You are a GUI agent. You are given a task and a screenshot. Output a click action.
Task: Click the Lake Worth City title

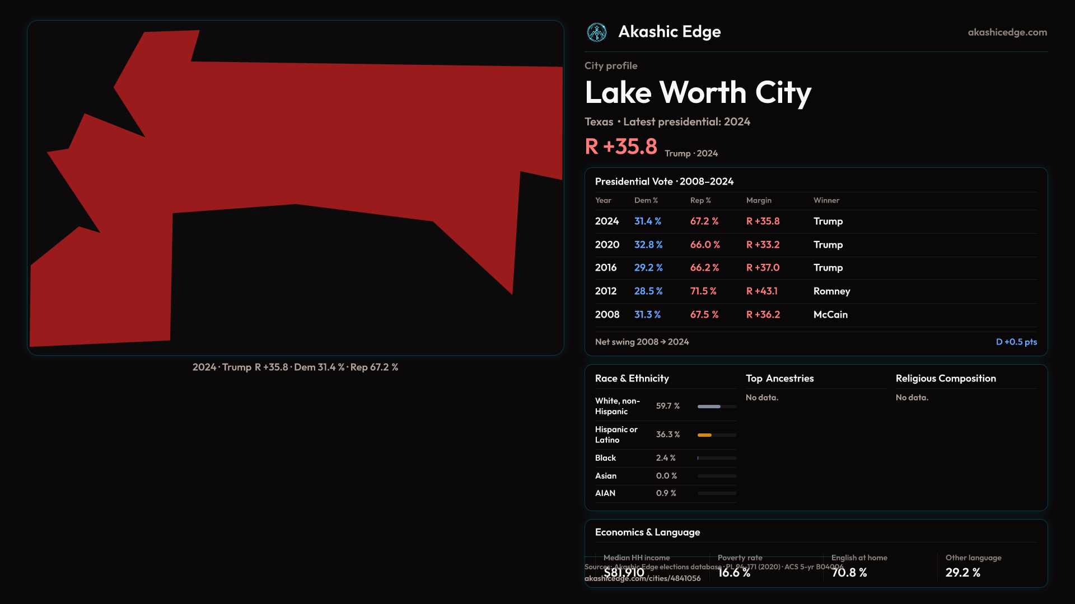coord(698,93)
